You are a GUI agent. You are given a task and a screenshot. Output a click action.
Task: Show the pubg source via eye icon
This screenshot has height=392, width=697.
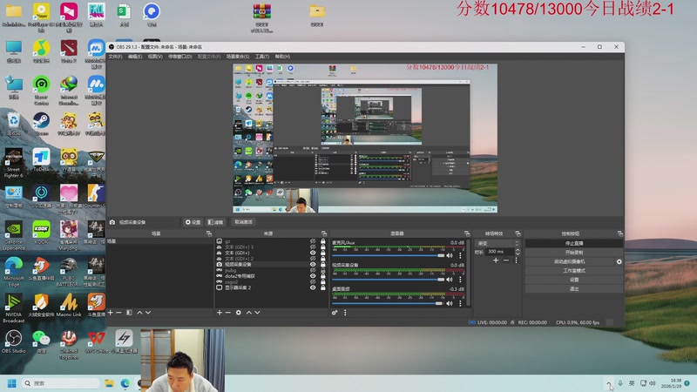(313, 270)
